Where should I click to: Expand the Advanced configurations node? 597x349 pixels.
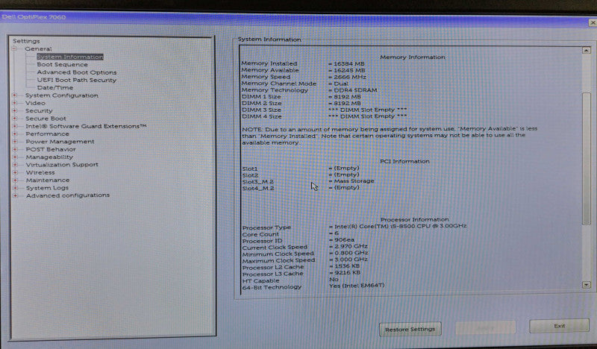tap(15, 195)
